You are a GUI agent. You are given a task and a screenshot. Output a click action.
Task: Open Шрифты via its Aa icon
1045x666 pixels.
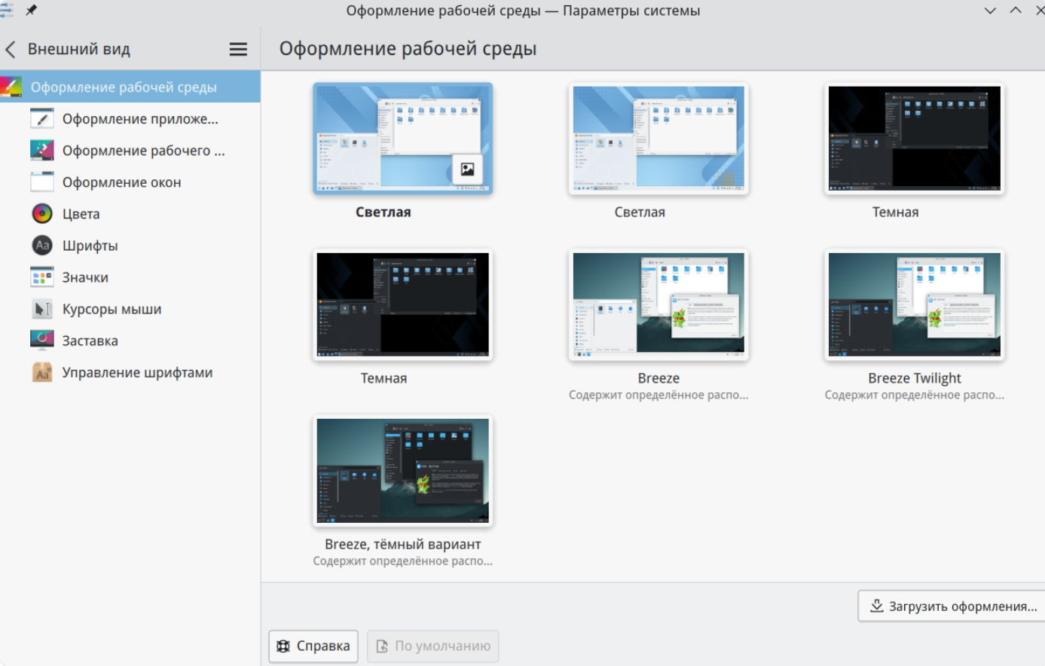pos(42,246)
